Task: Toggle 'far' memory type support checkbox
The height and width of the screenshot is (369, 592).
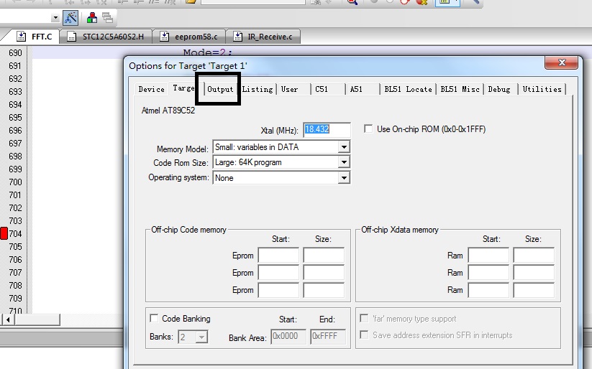Action: pyautogui.click(x=364, y=318)
